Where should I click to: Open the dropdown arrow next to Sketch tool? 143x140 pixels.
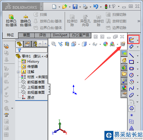pos(138,40)
